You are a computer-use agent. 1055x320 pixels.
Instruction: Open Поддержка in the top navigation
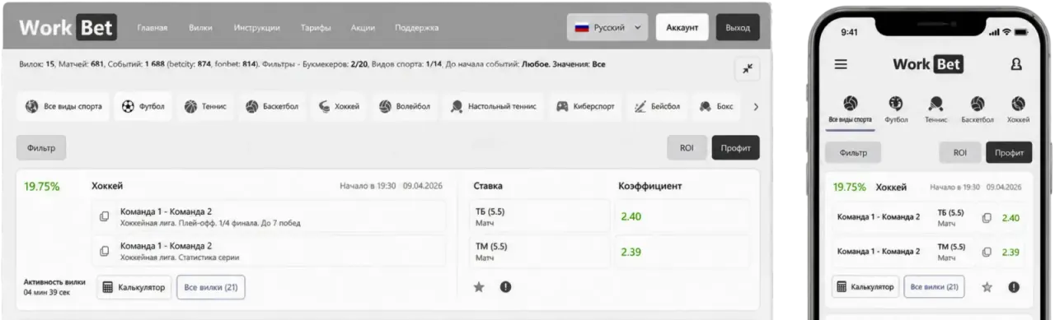pyautogui.click(x=417, y=28)
